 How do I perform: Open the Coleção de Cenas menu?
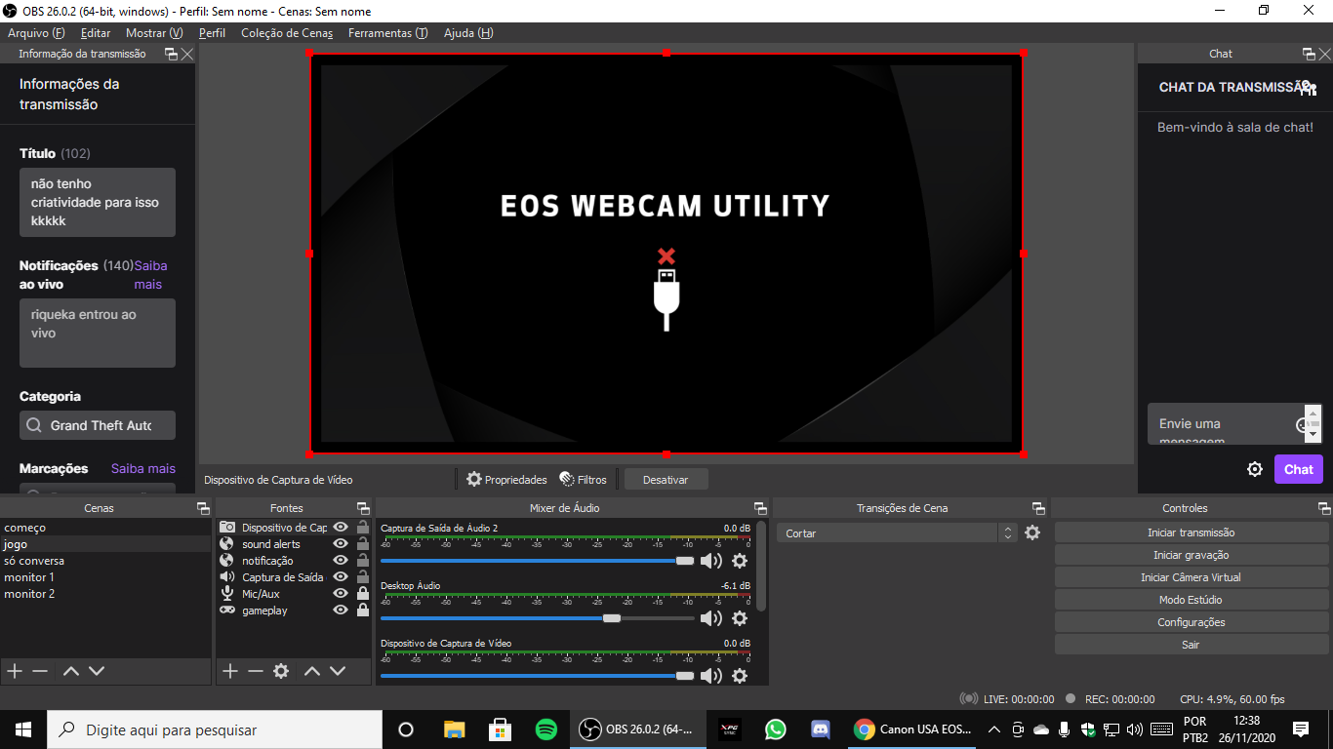(287, 33)
